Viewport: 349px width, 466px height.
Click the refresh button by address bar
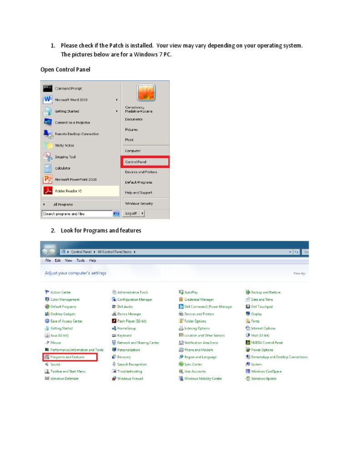pos(296,252)
